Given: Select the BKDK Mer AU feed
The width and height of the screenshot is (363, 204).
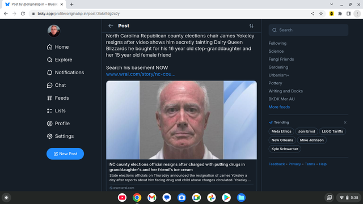Looking at the screenshot, I should (281, 99).
